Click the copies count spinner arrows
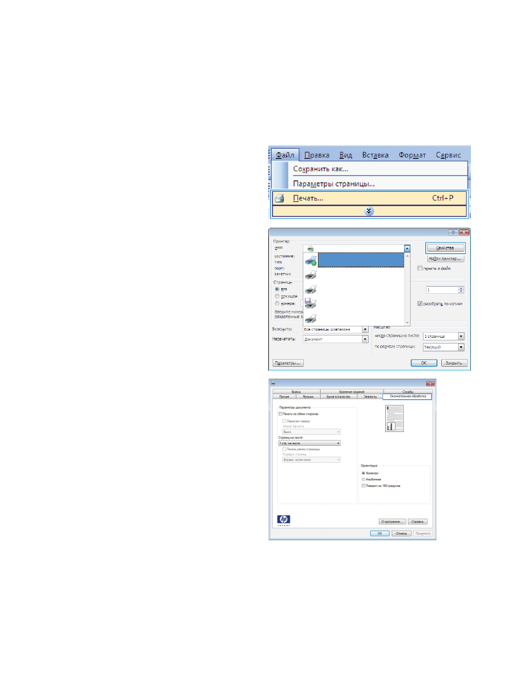The width and height of the screenshot is (514, 684). 461,290
